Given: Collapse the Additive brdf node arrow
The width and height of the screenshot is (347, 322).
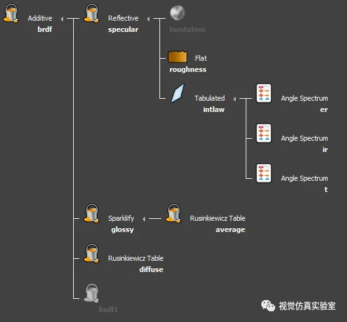Looking at the screenshot, I should pyautogui.click(x=62, y=19).
